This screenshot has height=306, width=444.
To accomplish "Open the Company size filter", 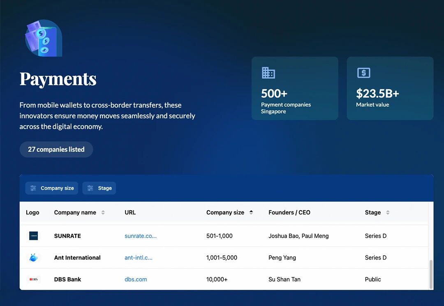I will click(x=52, y=188).
